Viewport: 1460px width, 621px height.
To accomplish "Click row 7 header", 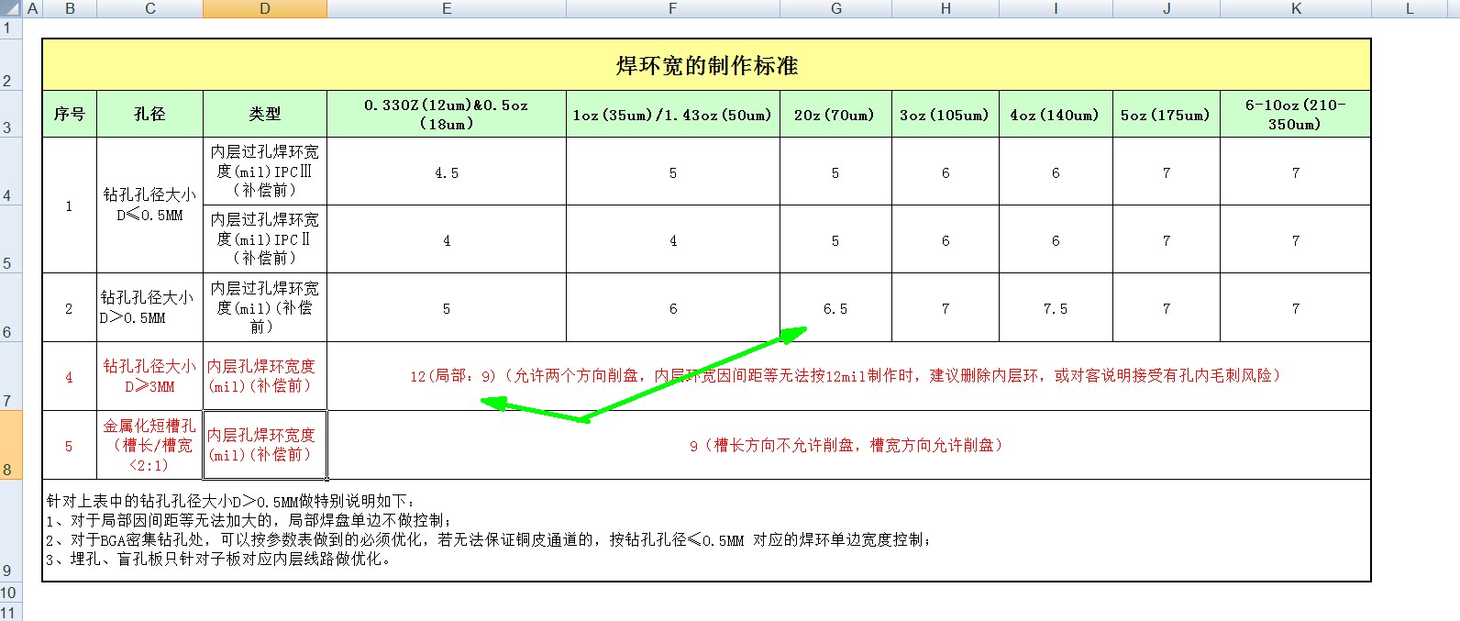I will coord(11,376).
